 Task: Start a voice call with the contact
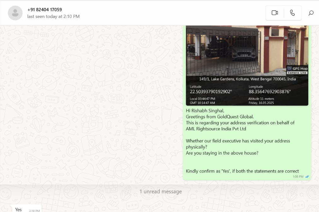pos(293,13)
